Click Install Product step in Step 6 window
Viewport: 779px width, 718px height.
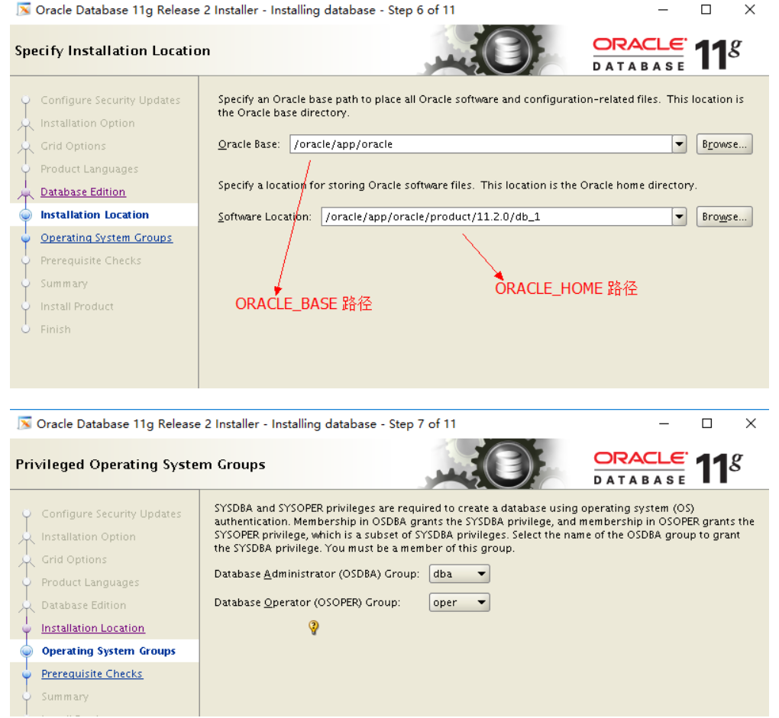click(x=77, y=307)
